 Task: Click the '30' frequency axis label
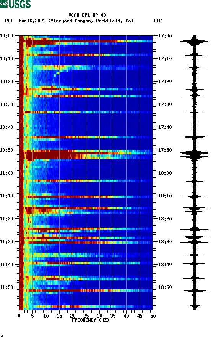coord(99,316)
